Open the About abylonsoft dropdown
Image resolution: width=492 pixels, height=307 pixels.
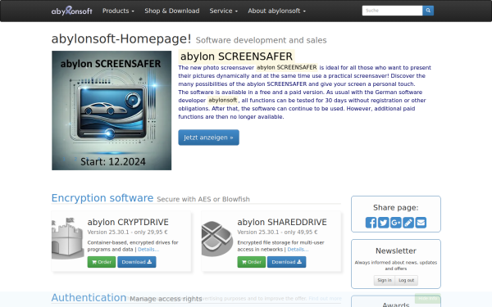coord(276,11)
